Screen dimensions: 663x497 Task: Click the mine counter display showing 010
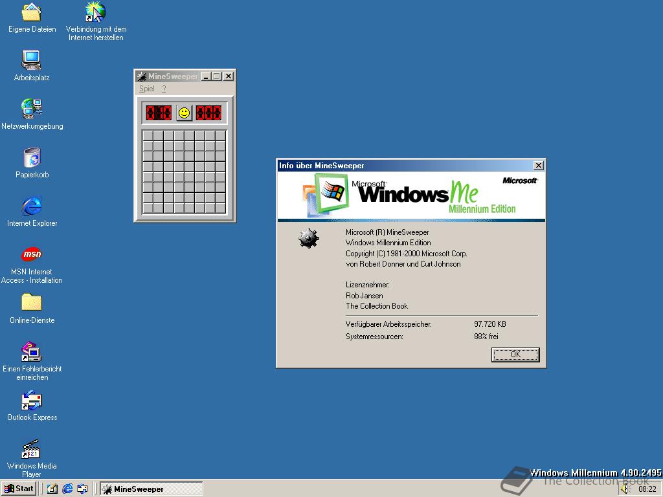(159, 113)
